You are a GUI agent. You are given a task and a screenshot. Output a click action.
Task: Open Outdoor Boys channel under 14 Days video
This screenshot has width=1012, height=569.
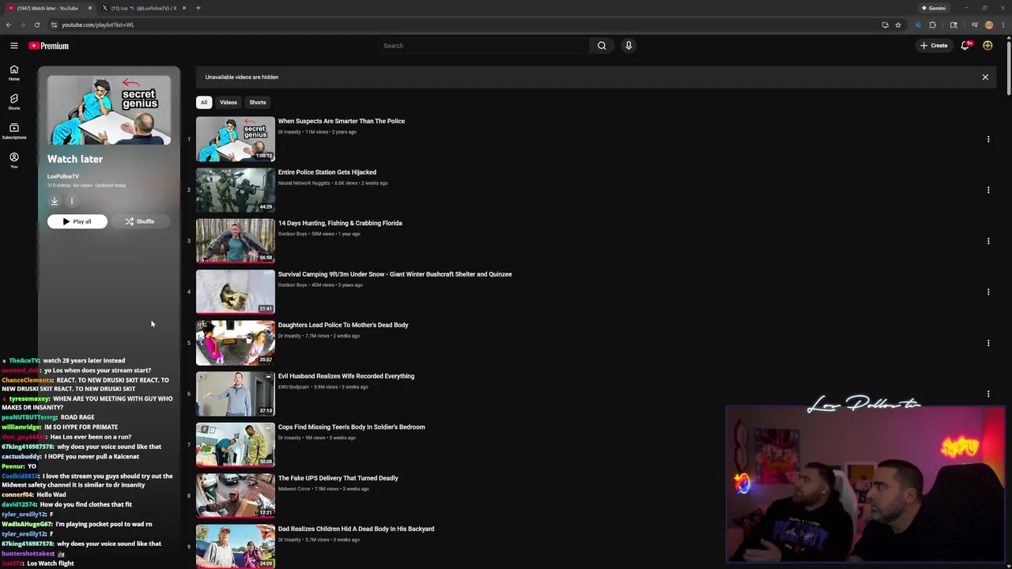click(x=292, y=234)
